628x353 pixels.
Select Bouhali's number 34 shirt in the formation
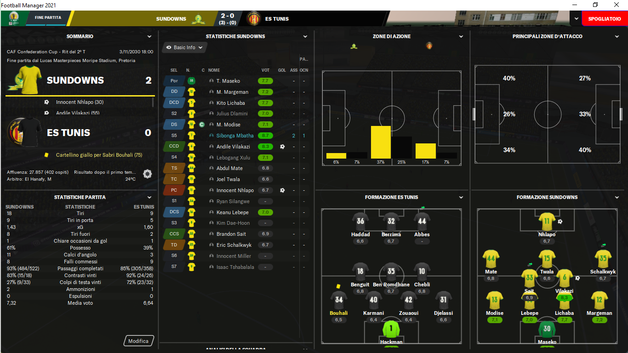[x=339, y=300]
